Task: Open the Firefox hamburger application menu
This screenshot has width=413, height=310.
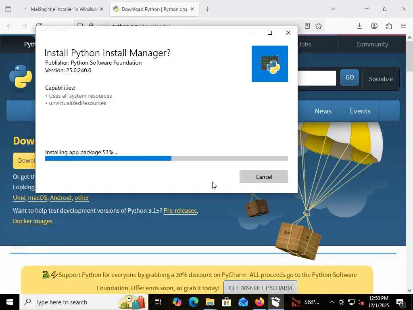Action: [403, 26]
